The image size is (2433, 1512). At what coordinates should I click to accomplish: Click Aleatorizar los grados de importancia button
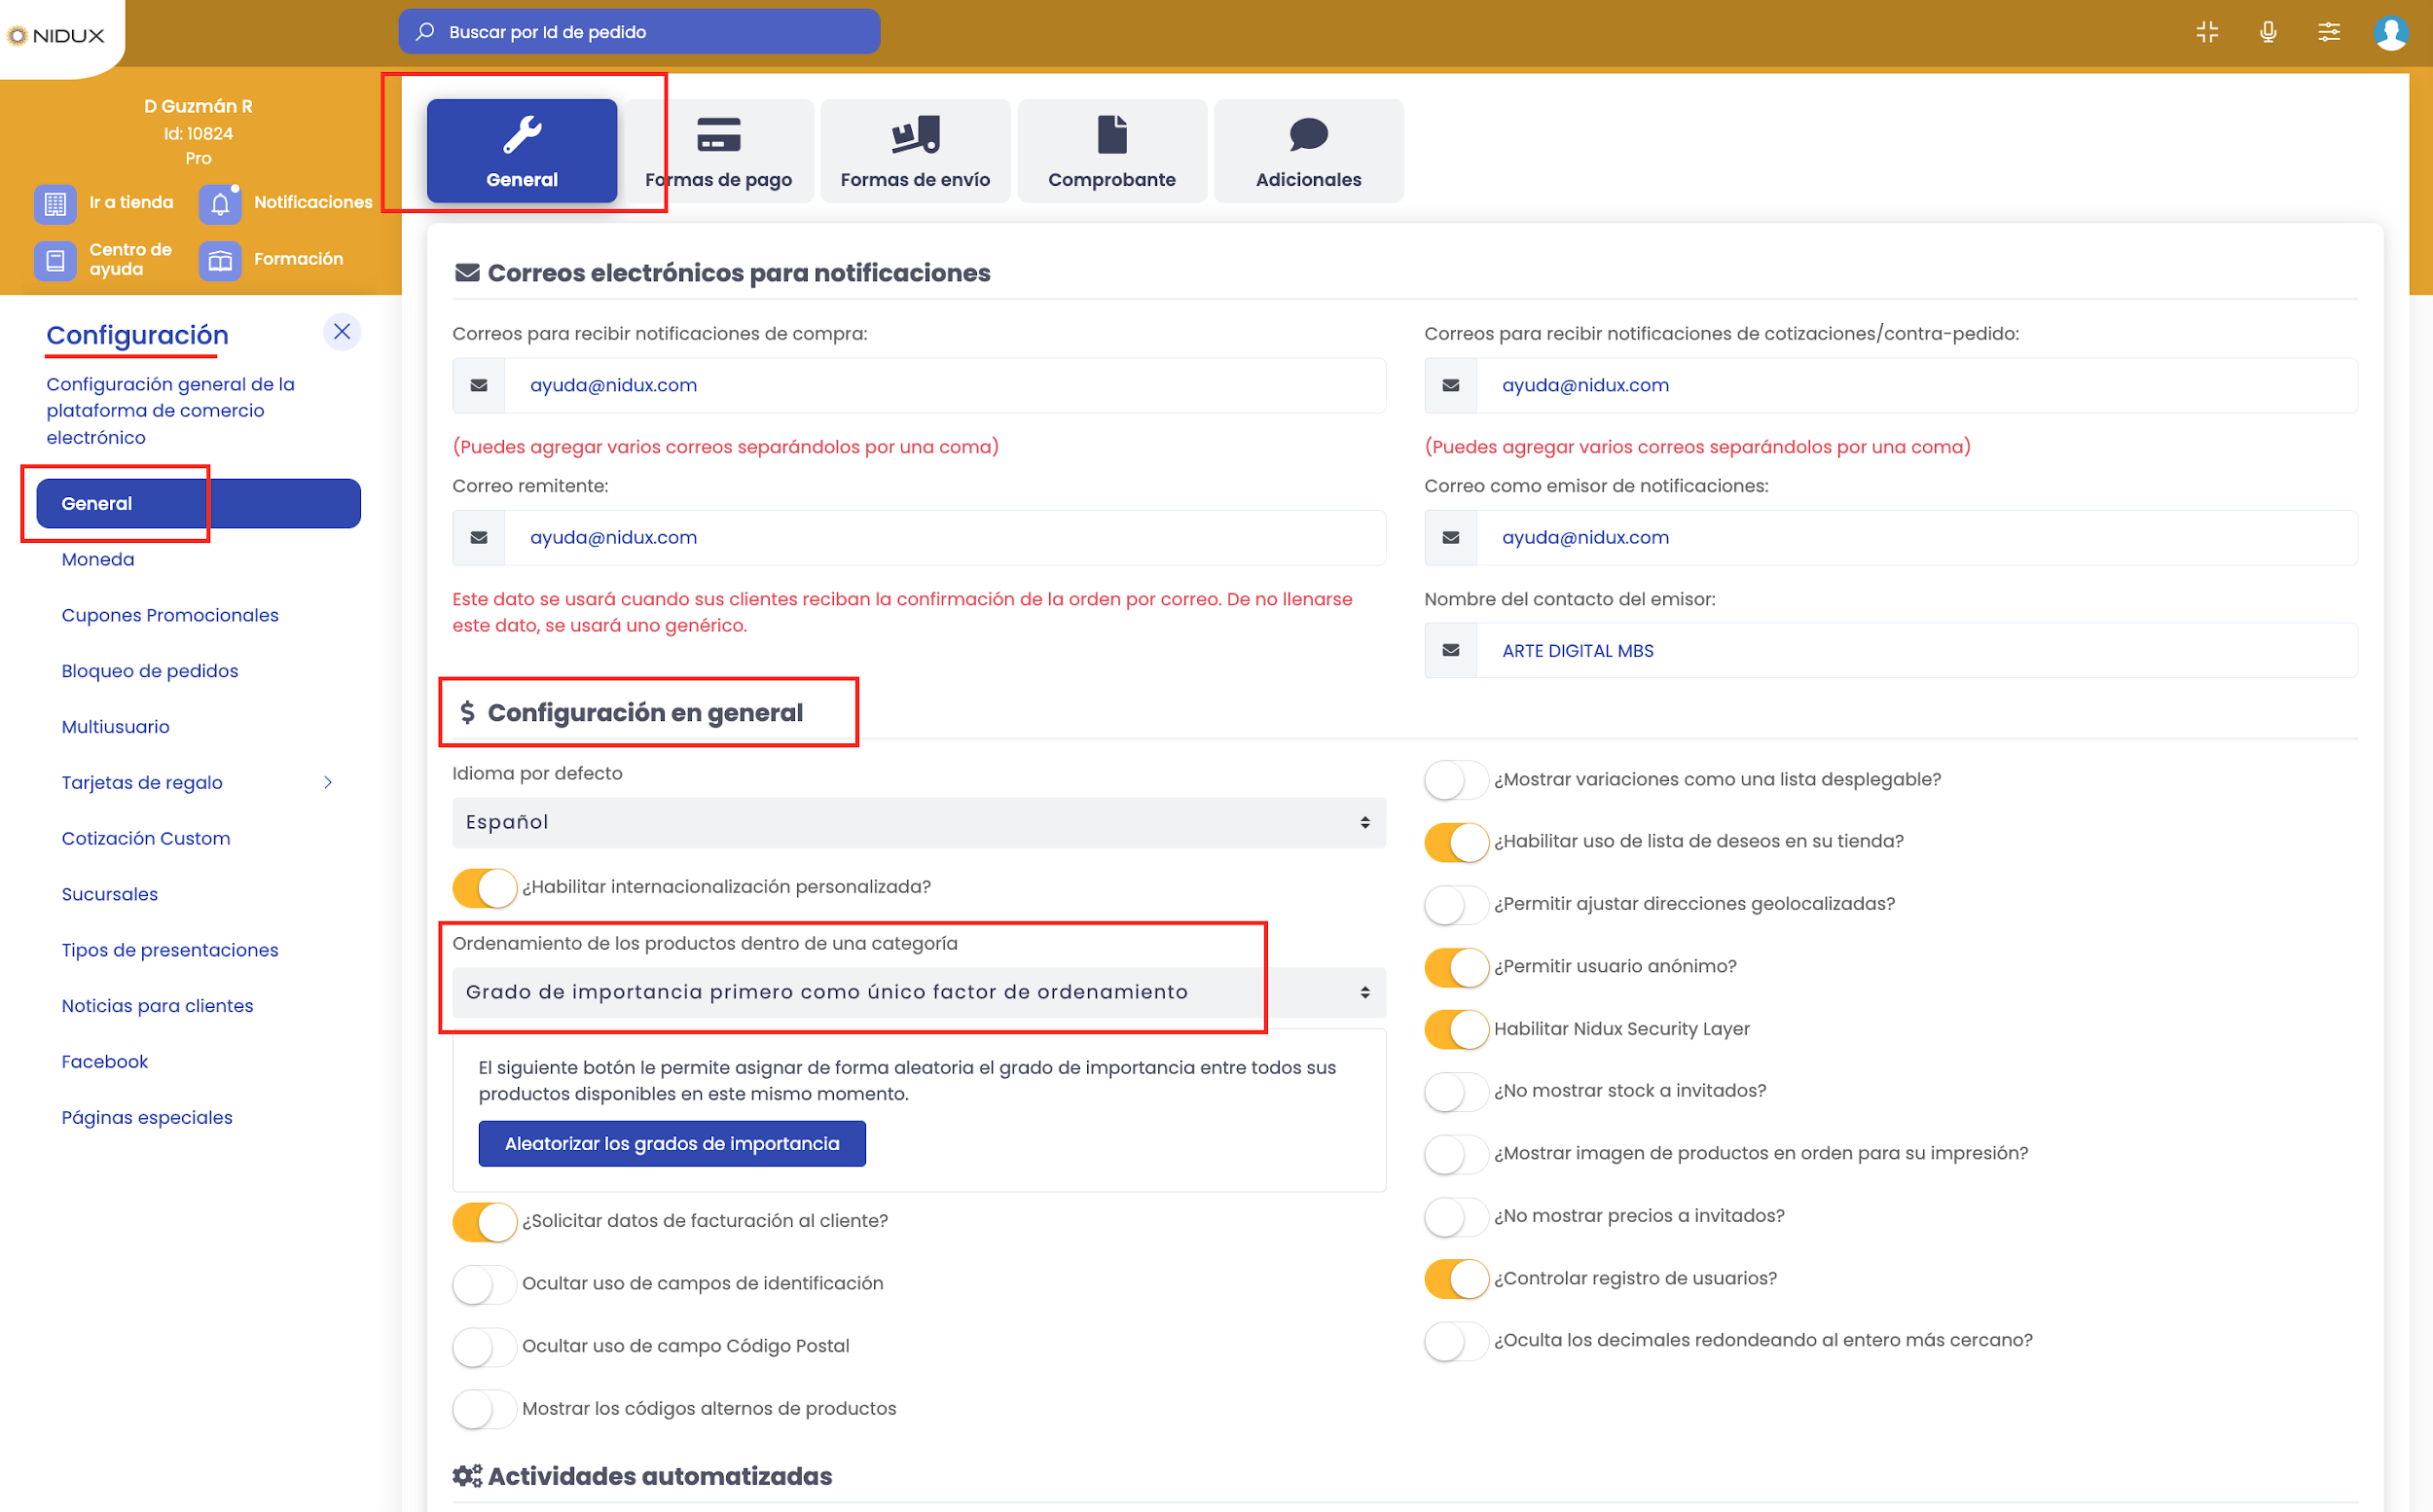click(672, 1143)
